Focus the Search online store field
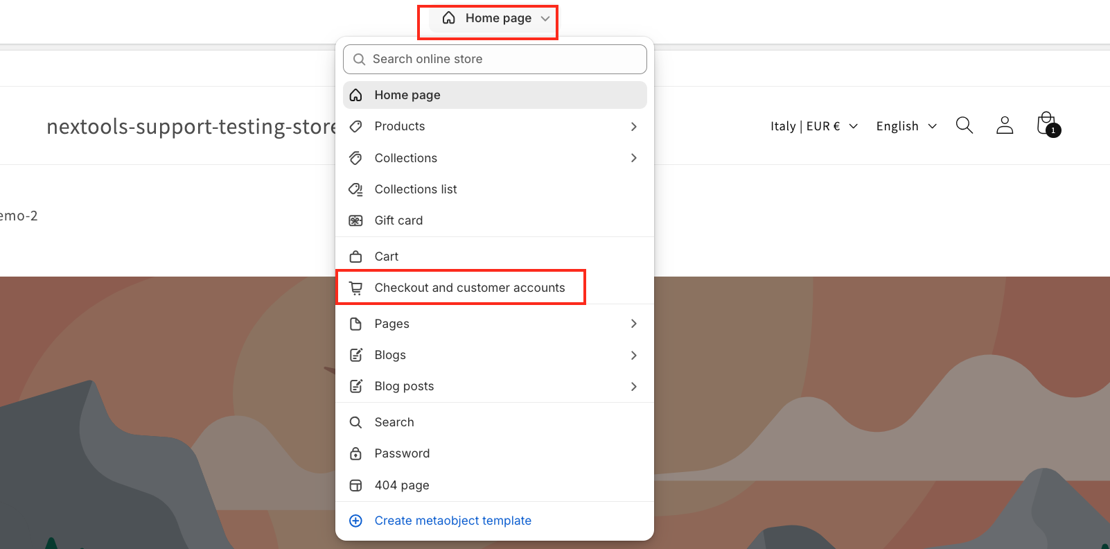 tap(495, 60)
